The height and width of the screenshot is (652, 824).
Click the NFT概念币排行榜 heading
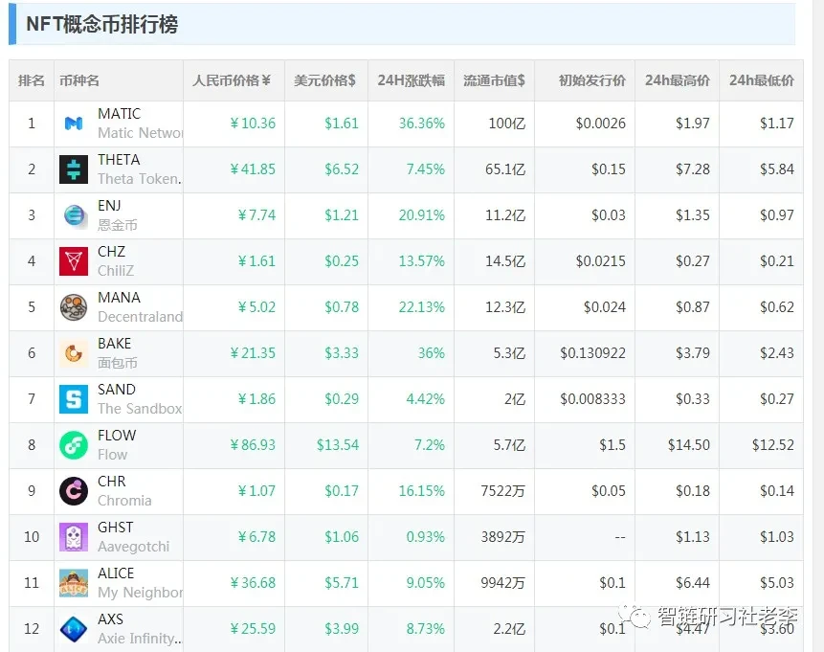point(102,24)
